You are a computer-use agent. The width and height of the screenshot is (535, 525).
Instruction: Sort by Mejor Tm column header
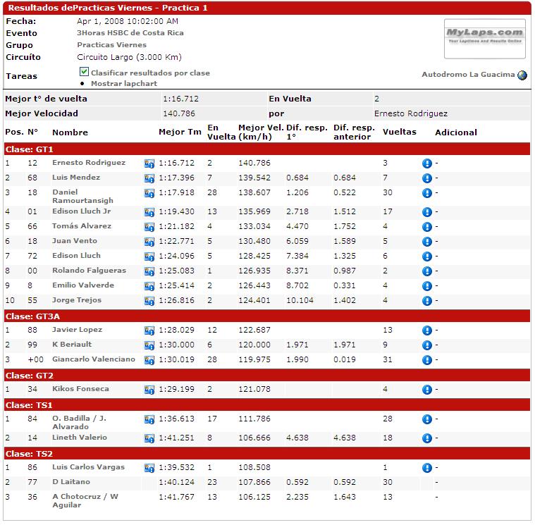(x=180, y=132)
